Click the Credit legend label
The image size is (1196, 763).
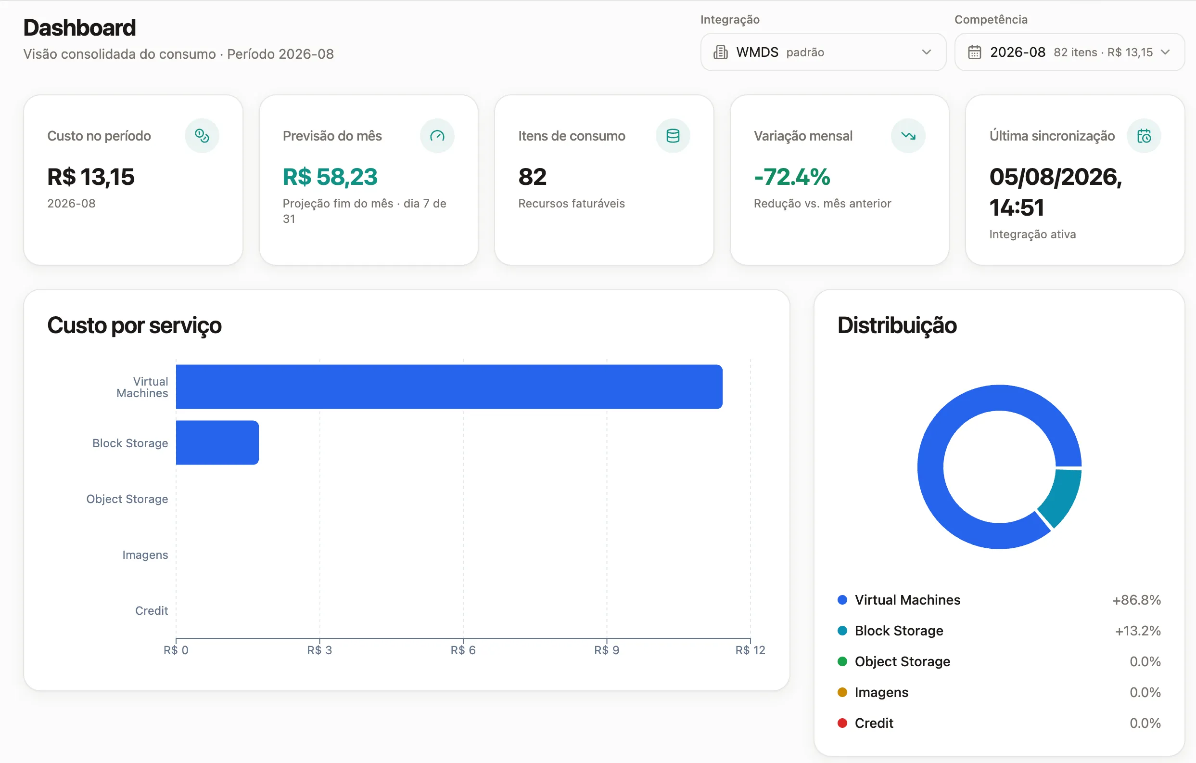(874, 723)
